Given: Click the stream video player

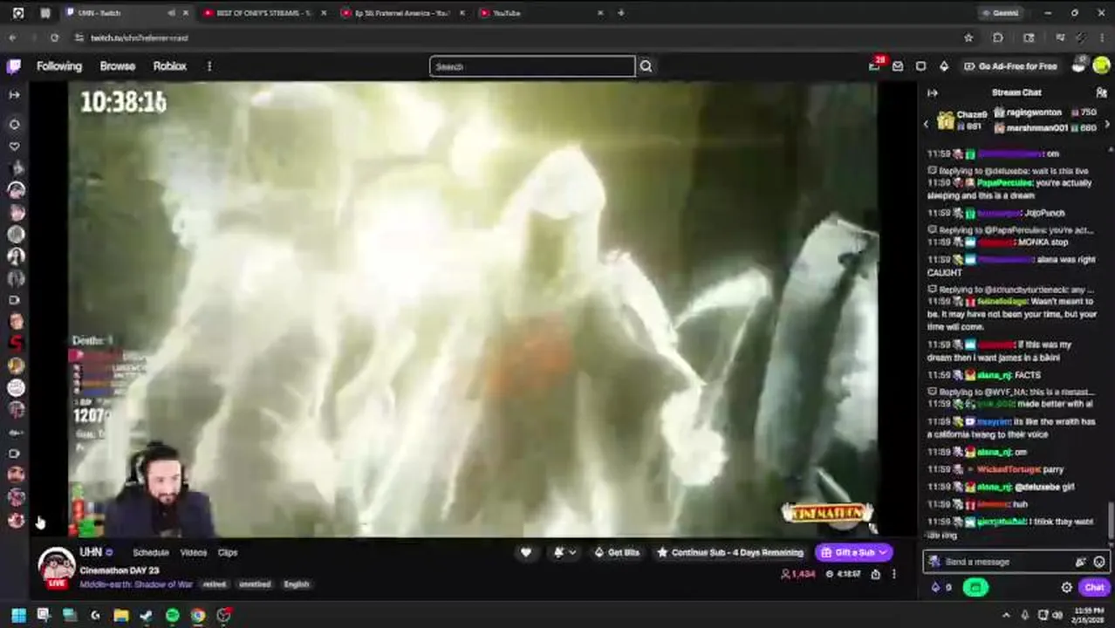Looking at the screenshot, I should 472,310.
